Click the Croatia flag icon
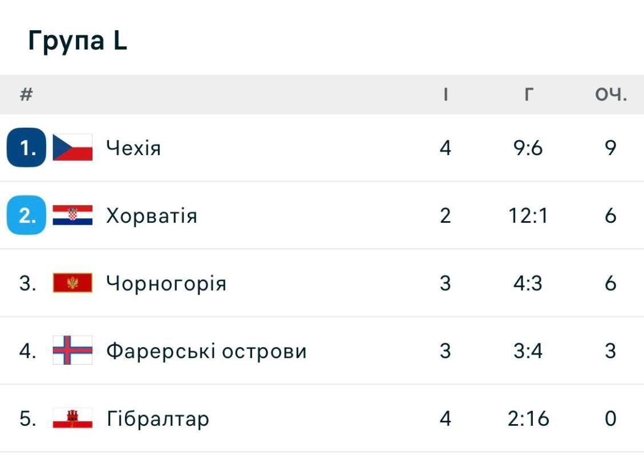 pos(72,215)
